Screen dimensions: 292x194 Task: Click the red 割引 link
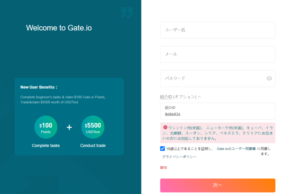[163, 167]
